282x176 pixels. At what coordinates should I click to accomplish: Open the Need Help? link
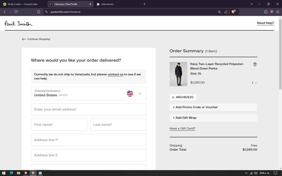[x=265, y=23]
